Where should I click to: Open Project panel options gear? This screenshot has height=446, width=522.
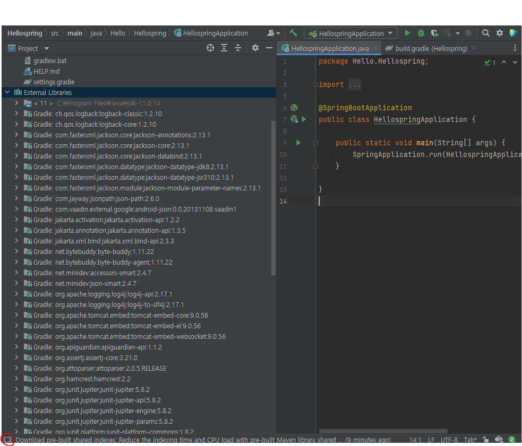pyautogui.click(x=255, y=48)
